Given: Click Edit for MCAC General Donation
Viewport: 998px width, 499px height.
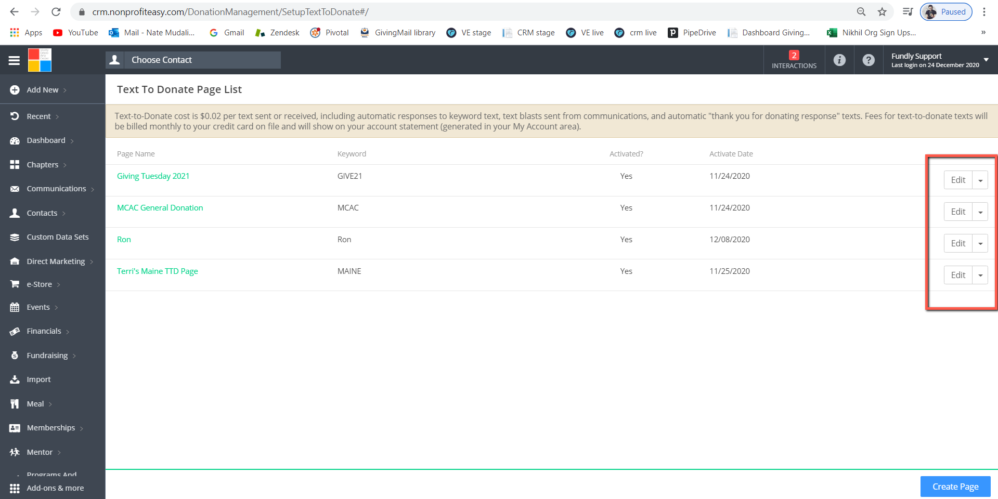Looking at the screenshot, I should coord(958,212).
